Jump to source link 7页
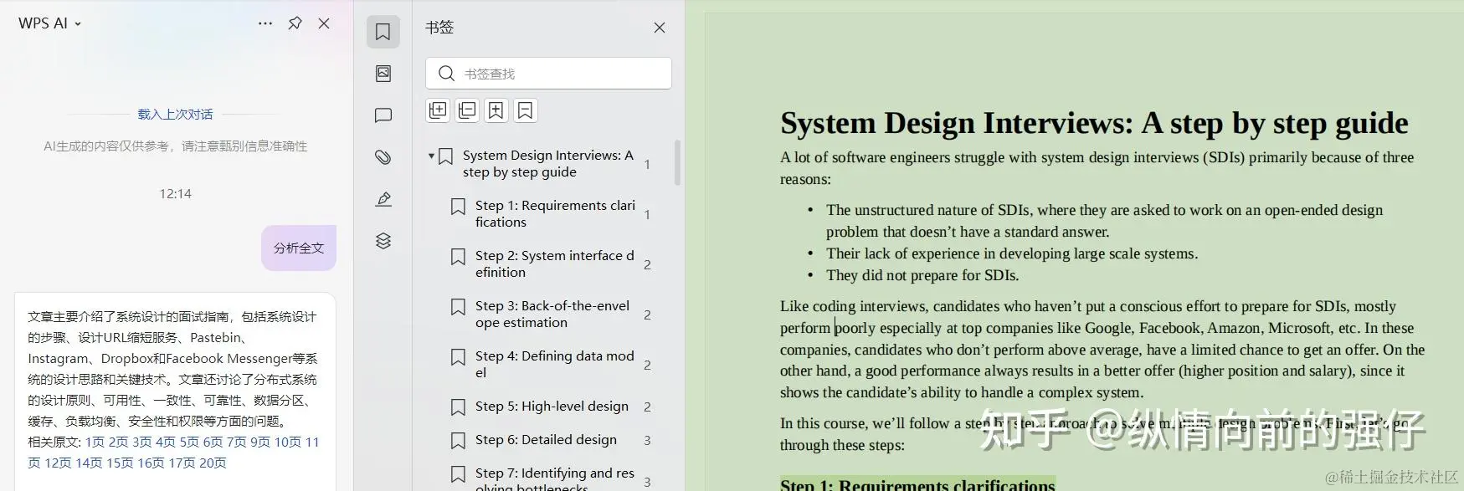The height and width of the screenshot is (491, 1464). (236, 442)
